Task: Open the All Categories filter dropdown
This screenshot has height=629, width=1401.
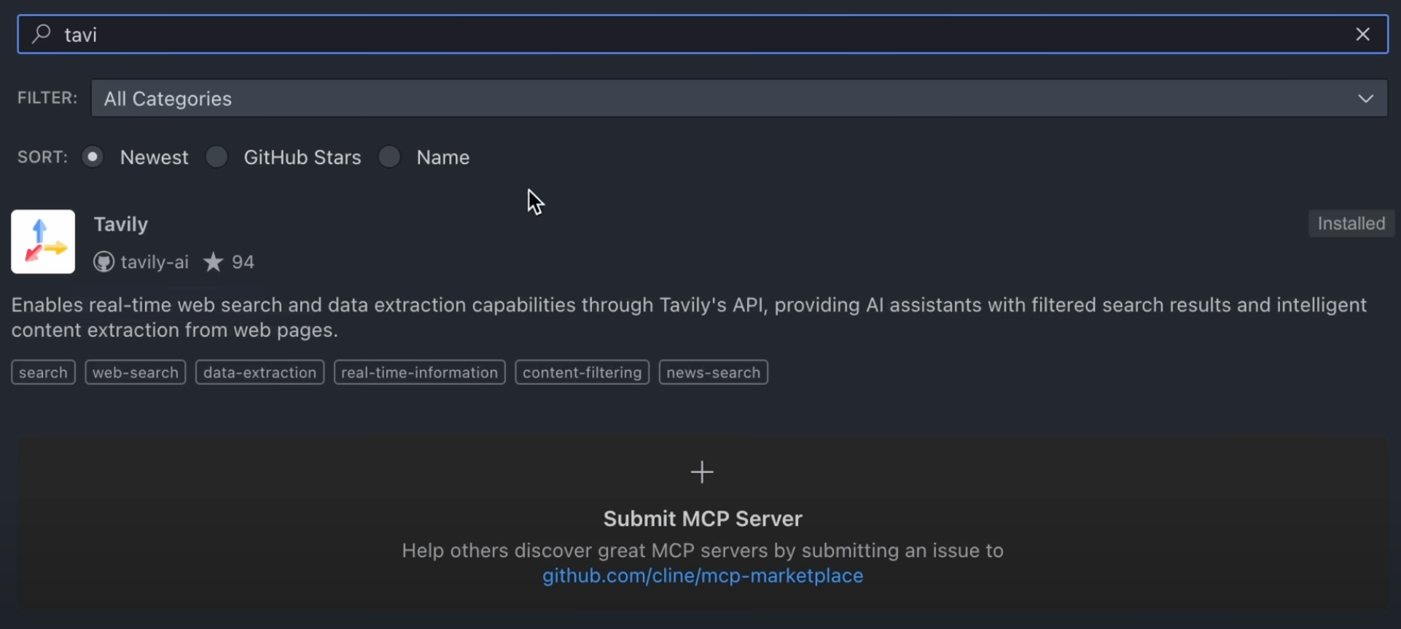Action: click(x=729, y=98)
